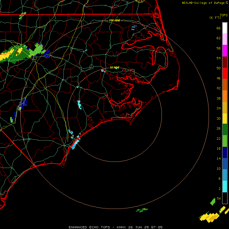The image size is (229, 229).
Task: Click the medium blue legend swatch
Action: [x=225, y=164]
